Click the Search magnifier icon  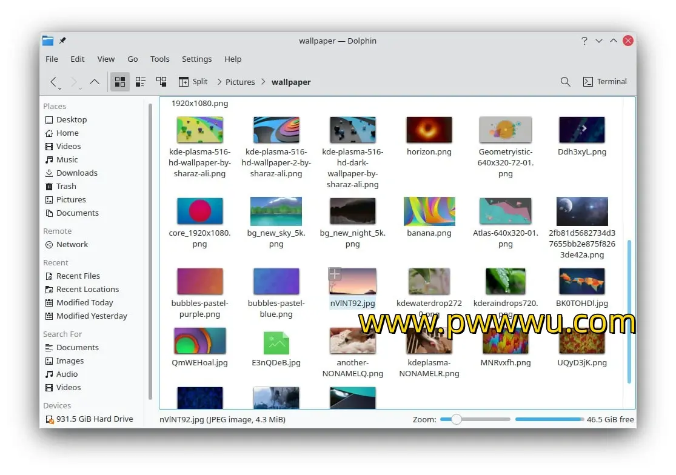[565, 82]
